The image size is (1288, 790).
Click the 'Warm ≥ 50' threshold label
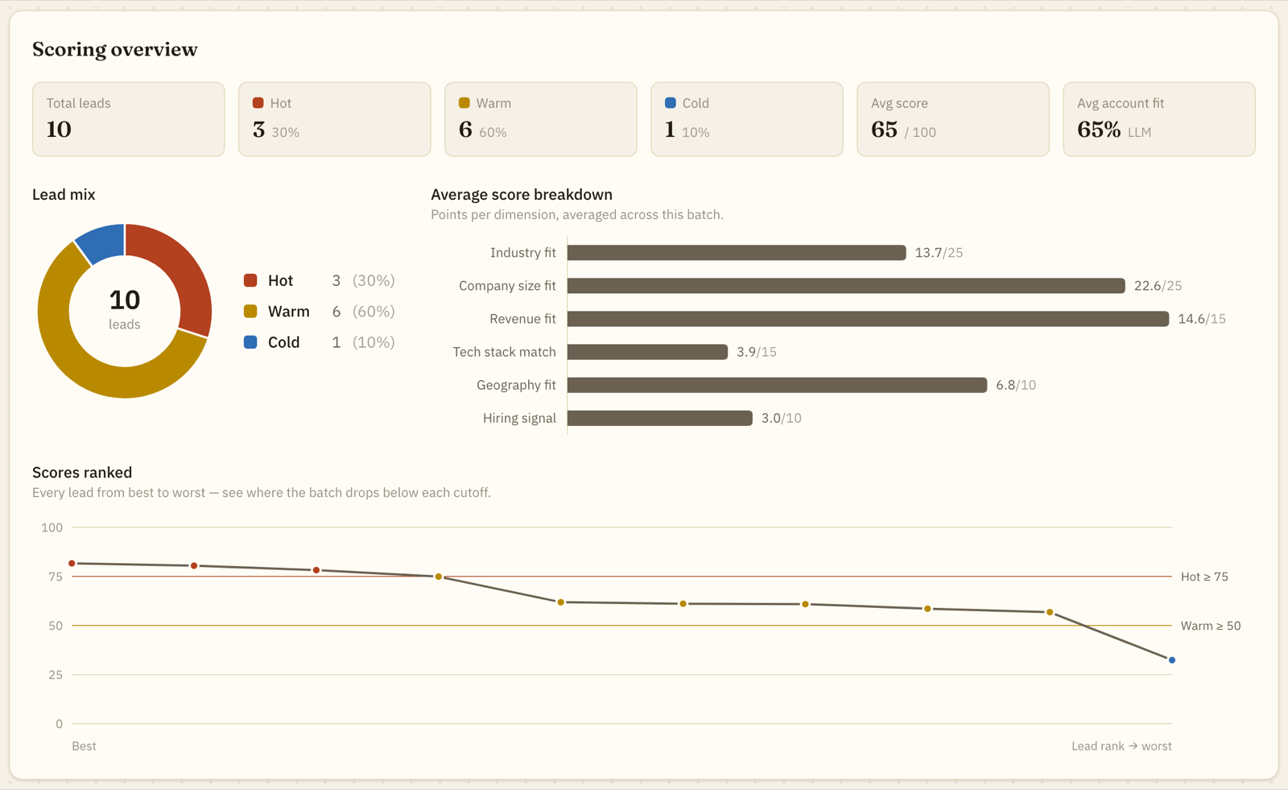[1211, 626]
